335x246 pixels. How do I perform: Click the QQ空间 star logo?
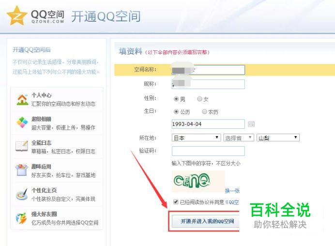point(17,15)
